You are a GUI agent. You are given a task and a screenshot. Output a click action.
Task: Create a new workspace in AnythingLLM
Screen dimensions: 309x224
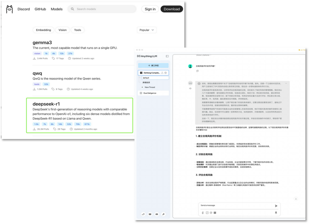(153, 65)
